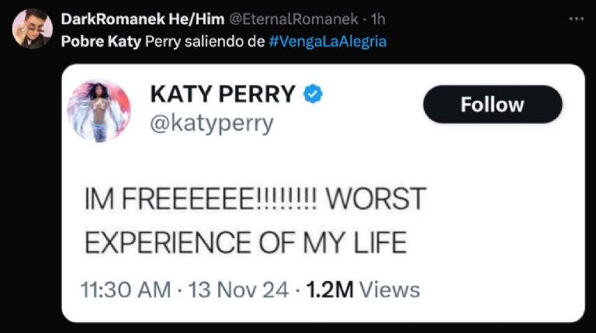The height and width of the screenshot is (333, 596).
Task: Click the KATY PERRY display name
Action: tap(223, 94)
